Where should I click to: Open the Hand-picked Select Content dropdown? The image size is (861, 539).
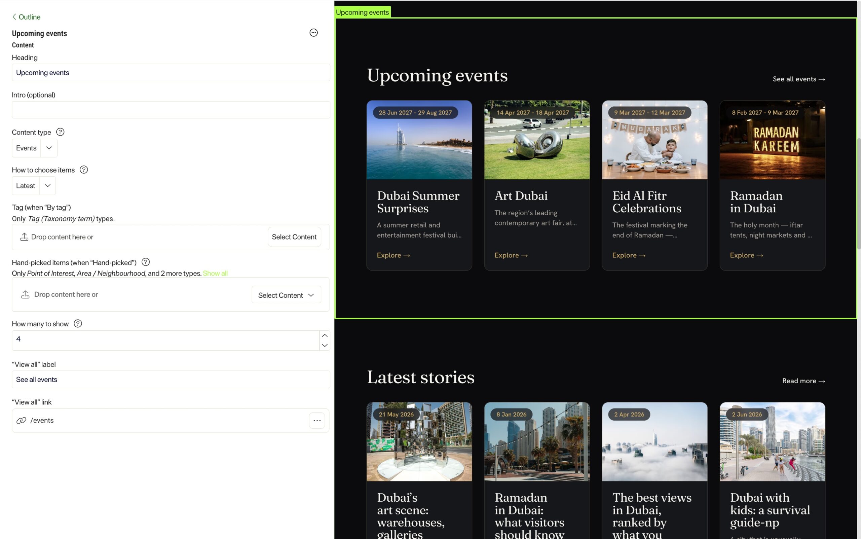point(286,295)
